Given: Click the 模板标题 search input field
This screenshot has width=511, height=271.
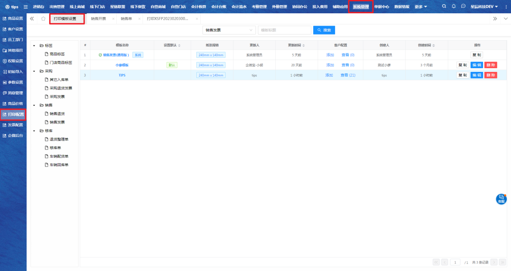Looking at the screenshot, I should tap(284, 30).
